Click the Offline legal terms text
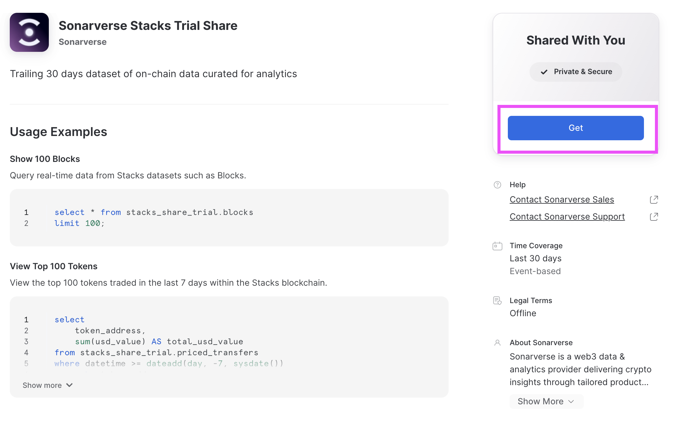Viewport: 694px width, 422px height. pos(523,313)
